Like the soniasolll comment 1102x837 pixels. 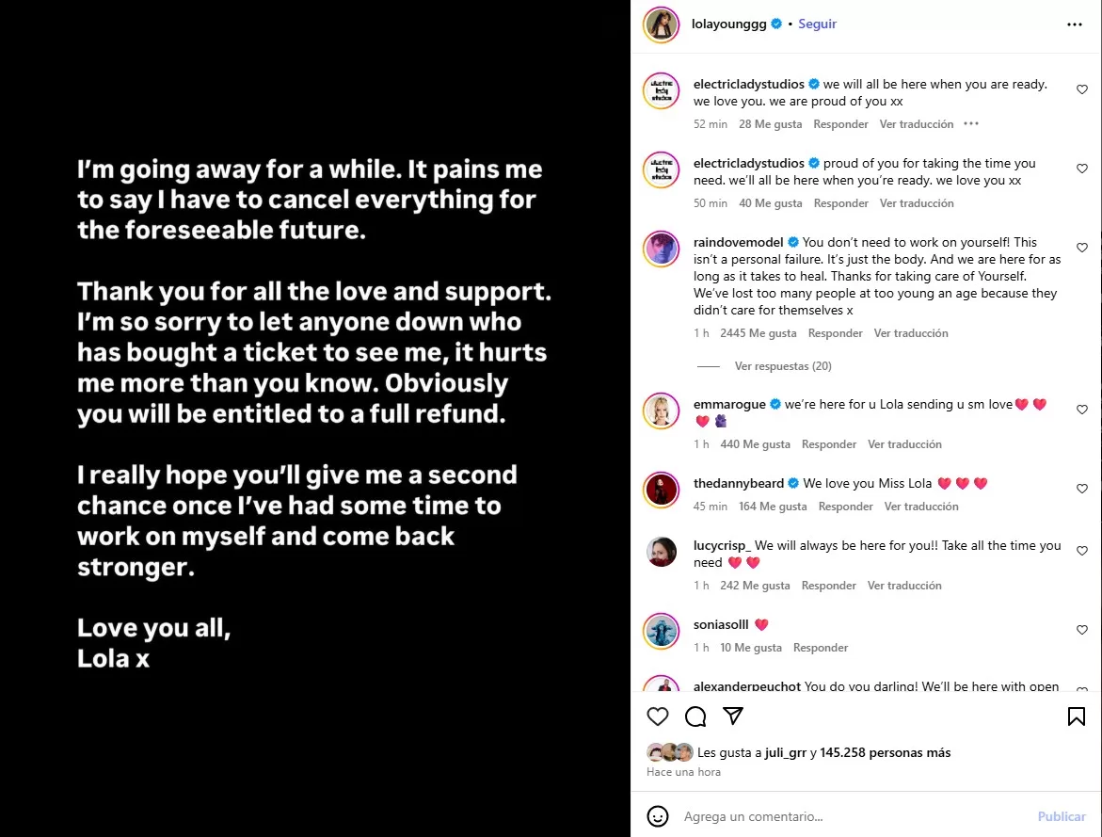[x=1082, y=630]
